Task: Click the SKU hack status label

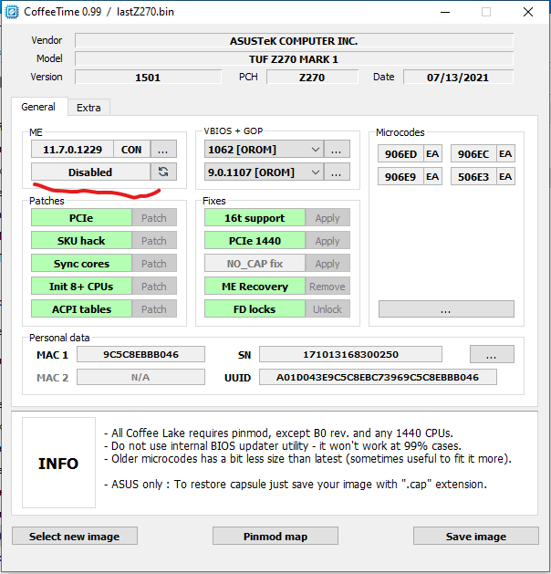Action: pyautogui.click(x=81, y=241)
